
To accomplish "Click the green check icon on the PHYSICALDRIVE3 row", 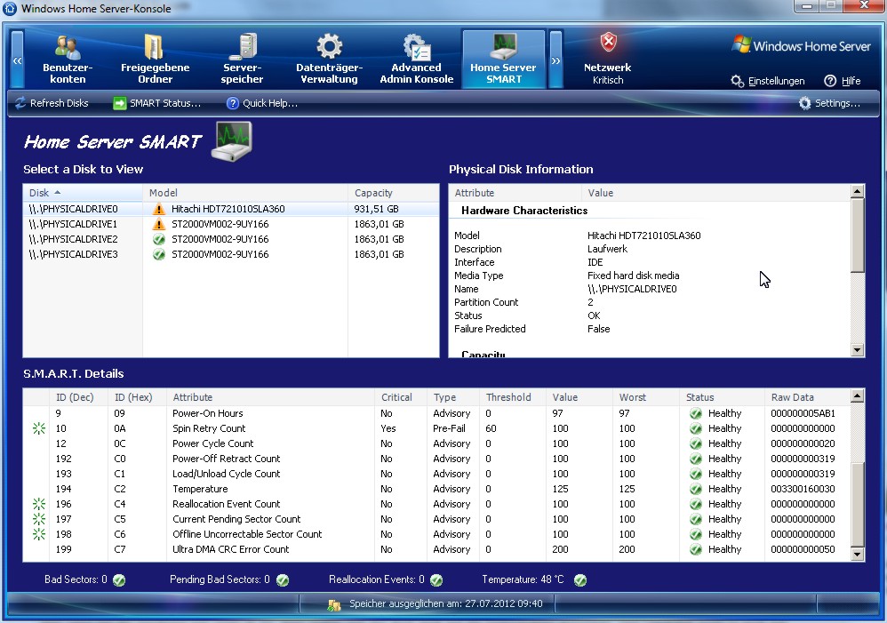I will click(159, 255).
